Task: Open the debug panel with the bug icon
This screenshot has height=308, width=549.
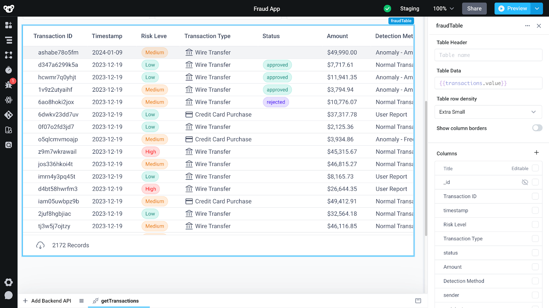Action: (x=9, y=85)
